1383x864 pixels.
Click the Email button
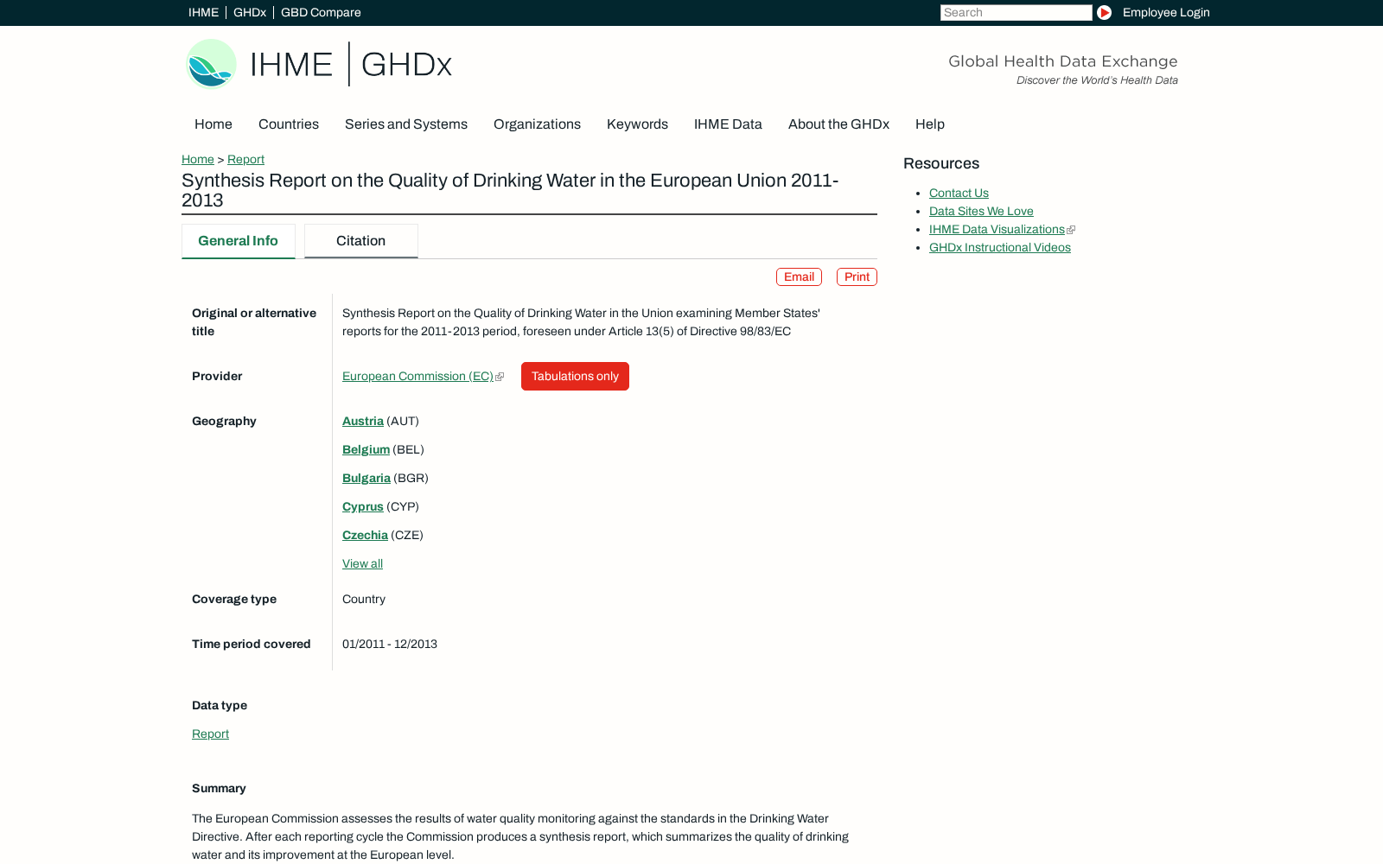click(x=799, y=276)
